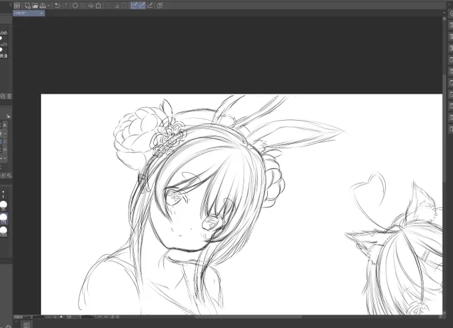The width and height of the screenshot is (453, 328).
Task: Toggle snap to special ruler
Action: pos(142,5)
